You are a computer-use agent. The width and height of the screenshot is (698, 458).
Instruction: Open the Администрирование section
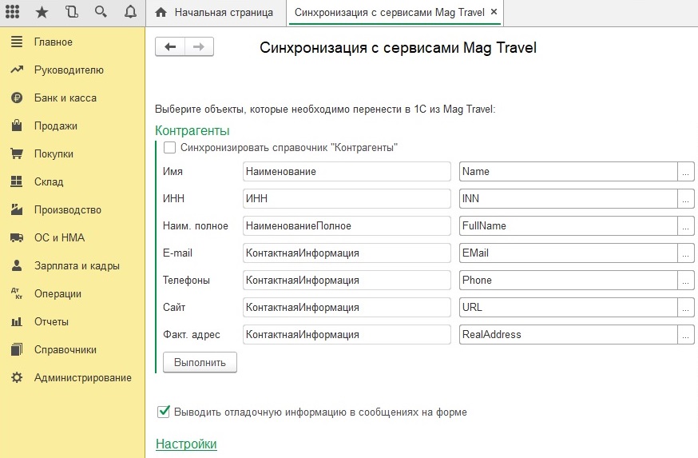click(x=83, y=377)
